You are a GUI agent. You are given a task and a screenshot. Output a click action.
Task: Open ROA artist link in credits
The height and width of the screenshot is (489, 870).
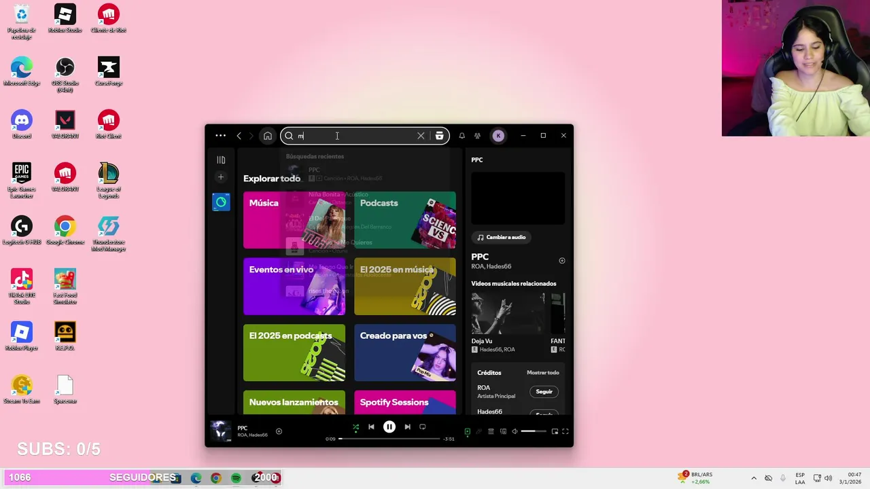[483, 388]
